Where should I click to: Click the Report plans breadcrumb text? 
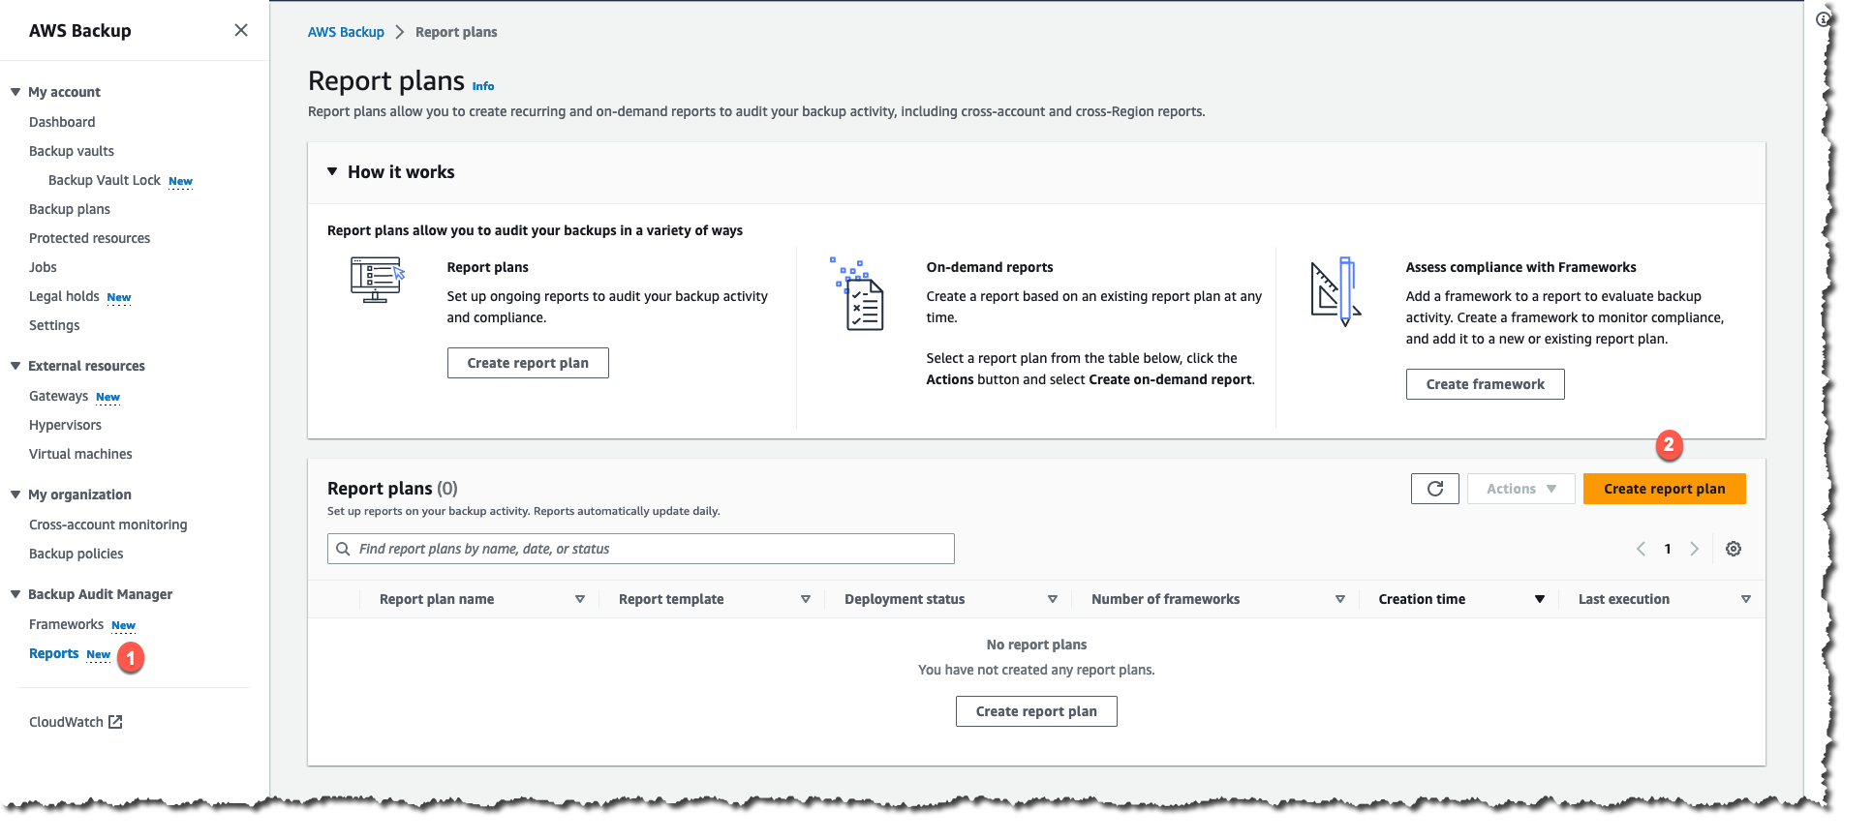click(456, 32)
